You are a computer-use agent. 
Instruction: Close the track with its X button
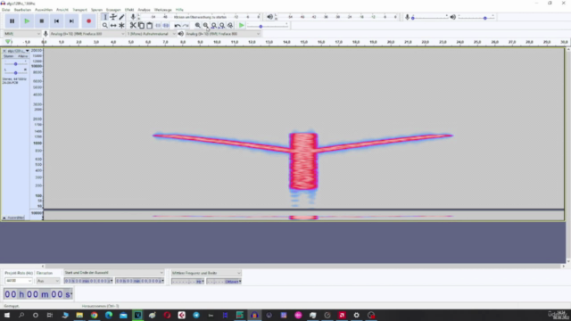[4, 51]
